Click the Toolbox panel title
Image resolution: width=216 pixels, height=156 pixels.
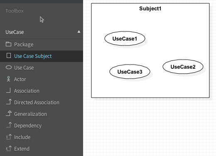15,11
